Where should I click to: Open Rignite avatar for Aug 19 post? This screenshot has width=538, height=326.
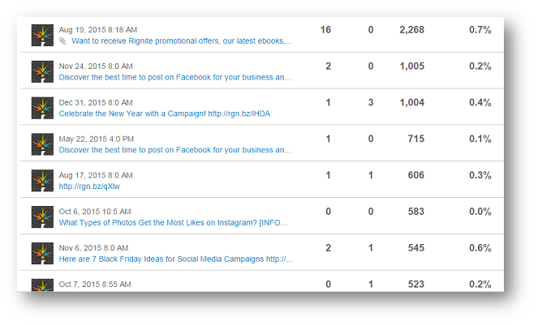42,36
